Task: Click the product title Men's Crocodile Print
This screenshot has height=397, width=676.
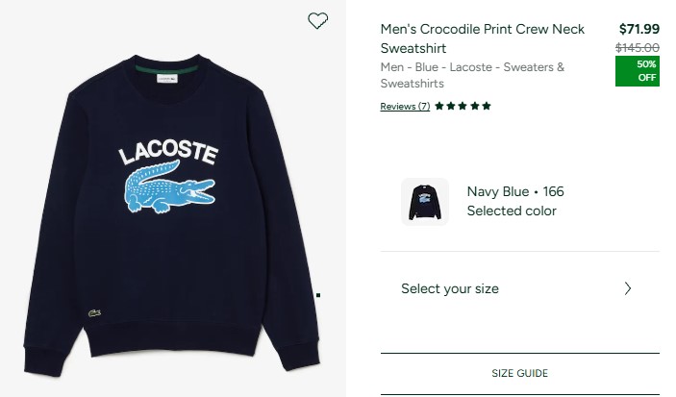Action: point(483,38)
